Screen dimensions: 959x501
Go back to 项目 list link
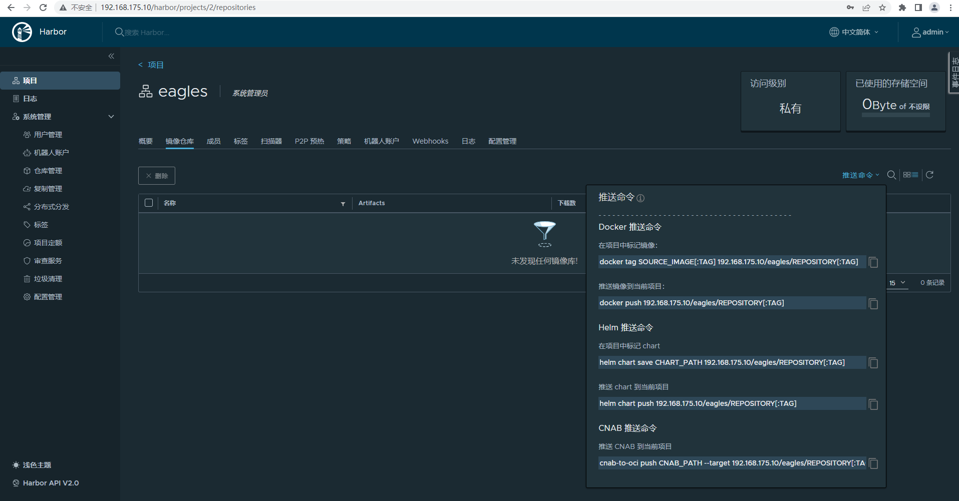tap(151, 65)
